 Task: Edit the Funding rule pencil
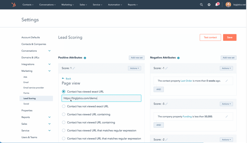227,117
